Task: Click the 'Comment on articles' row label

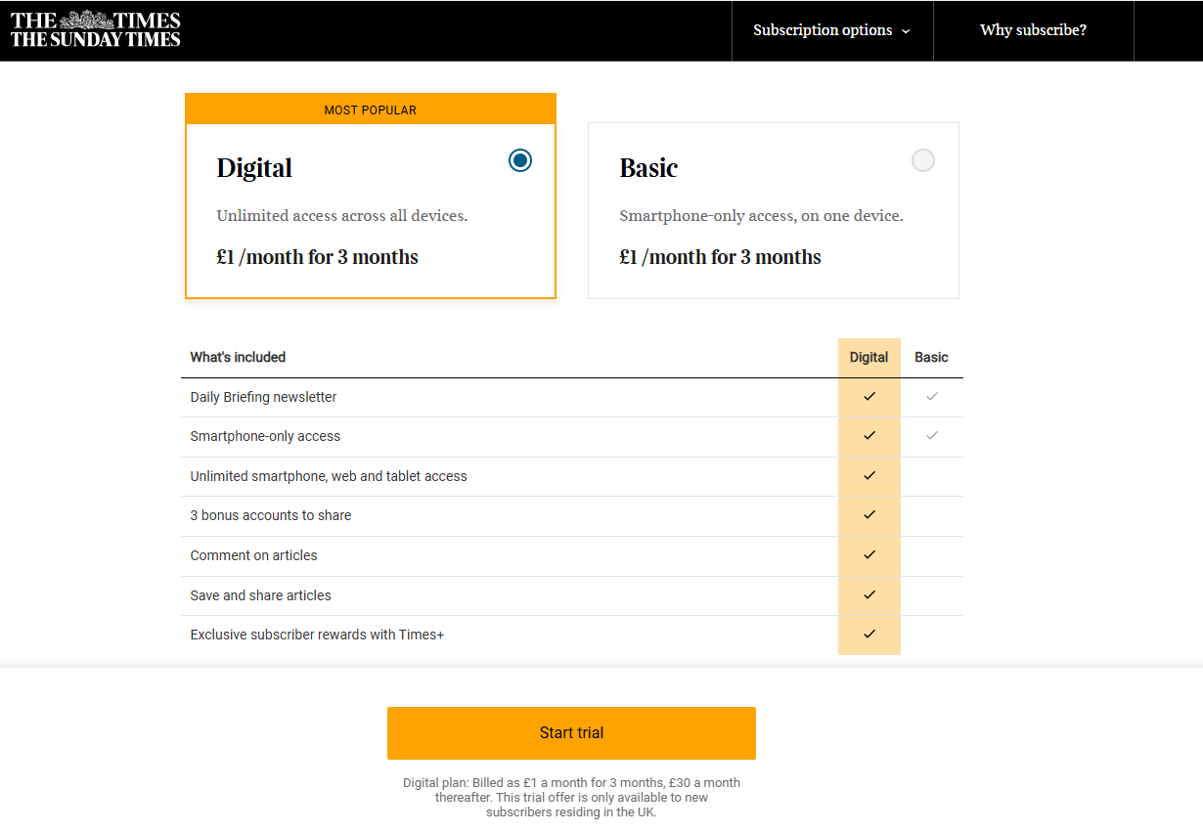Action: click(253, 555)
